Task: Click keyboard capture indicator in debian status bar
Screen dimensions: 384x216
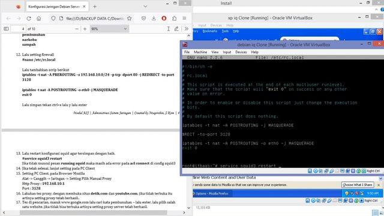Action: click(364, 171)
